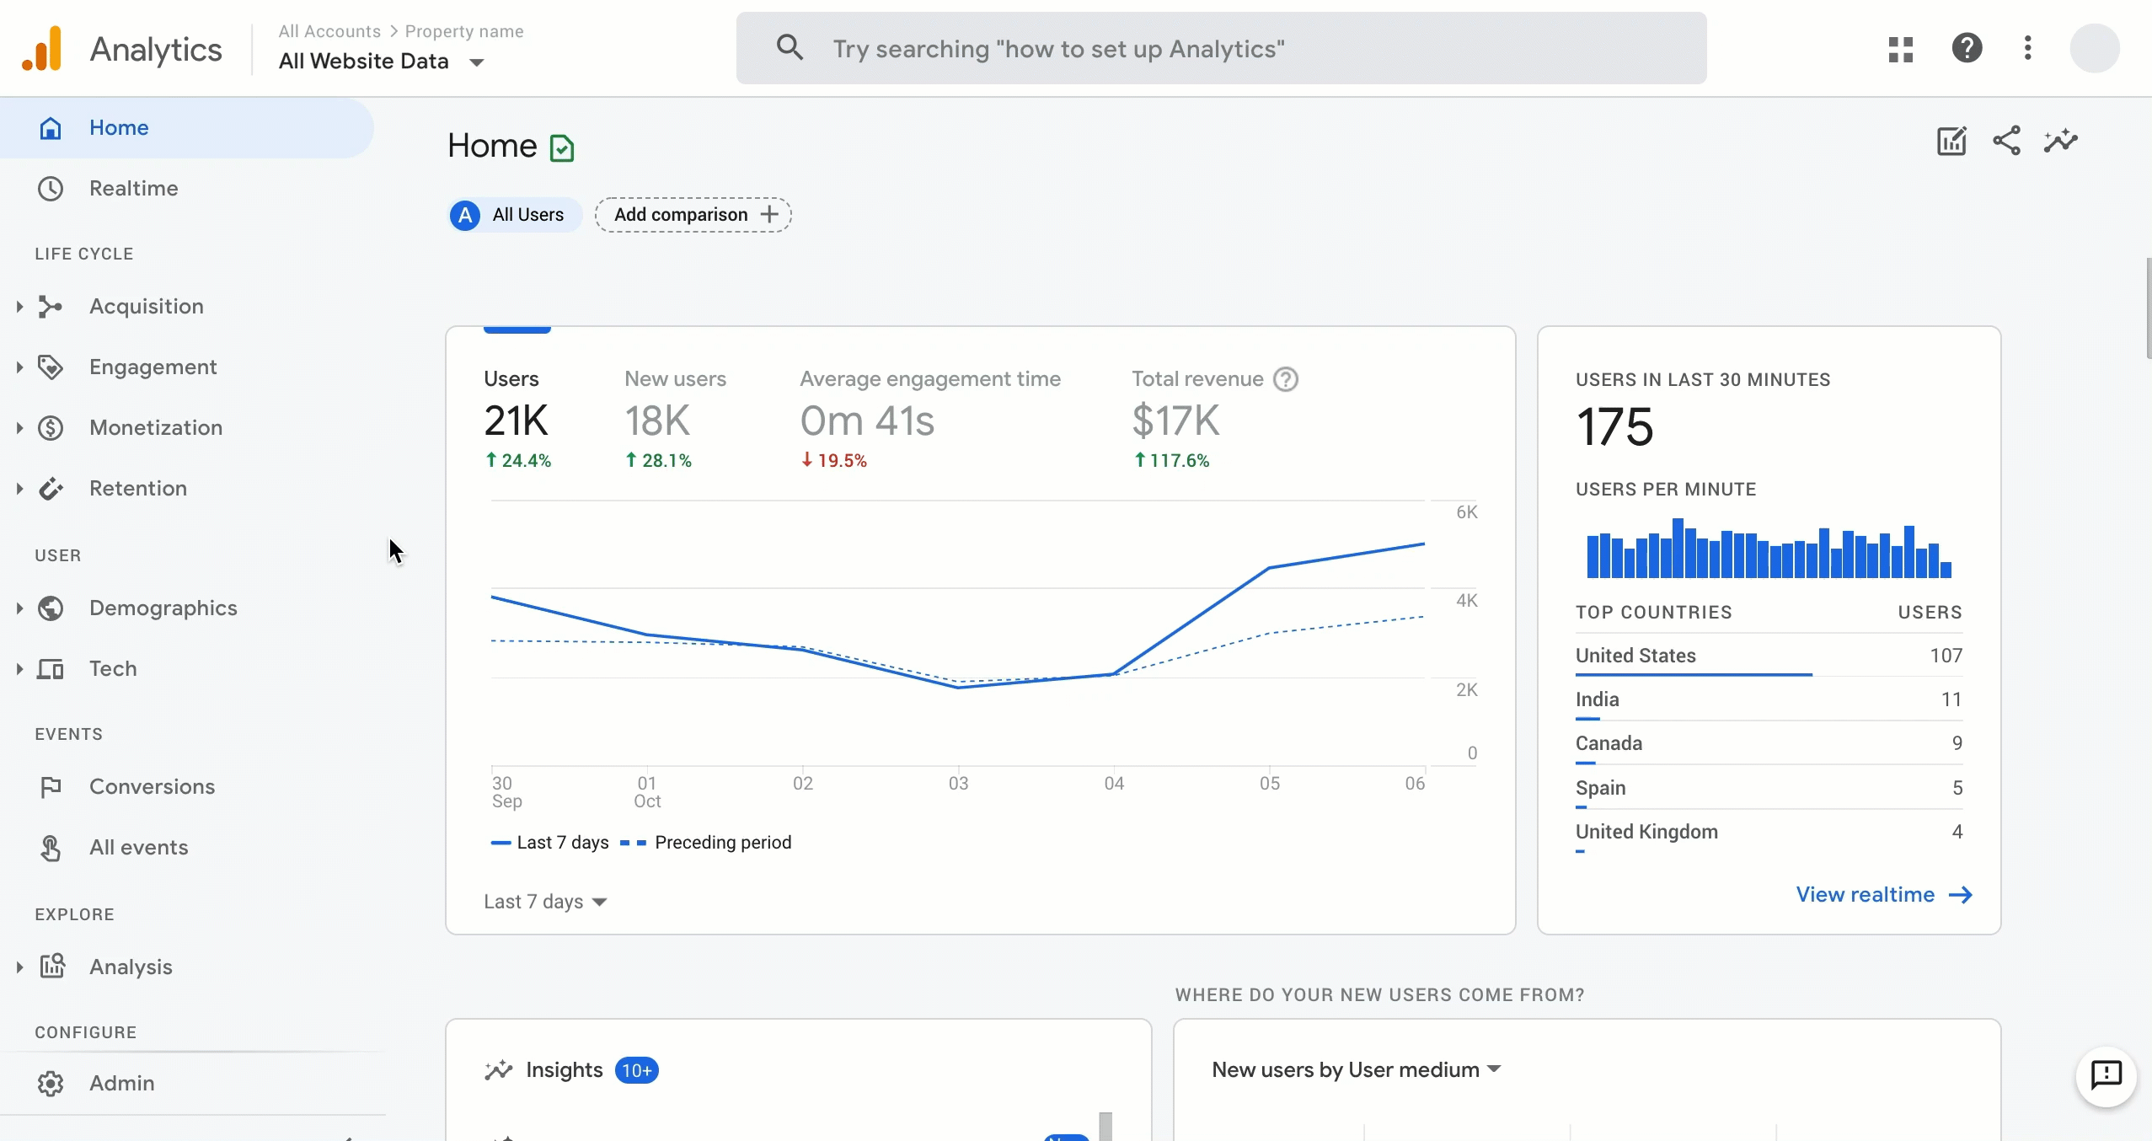Open the Admin settings gear icon
Image resolution: width=2152 pixels, height=1141 pixels.
48,1083
